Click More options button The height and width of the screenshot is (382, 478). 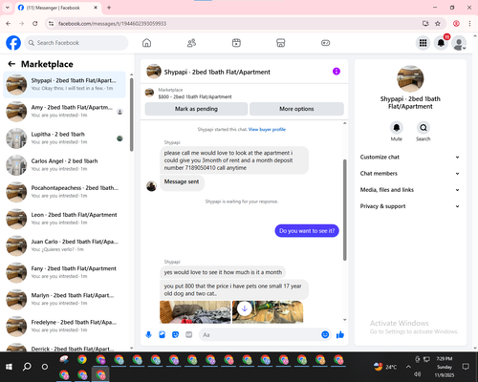(296, 109)
